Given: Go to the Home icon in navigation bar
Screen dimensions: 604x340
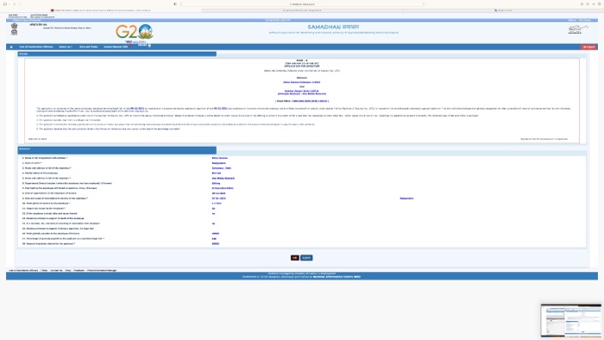Looking at the screenshot, I should 11,47.
